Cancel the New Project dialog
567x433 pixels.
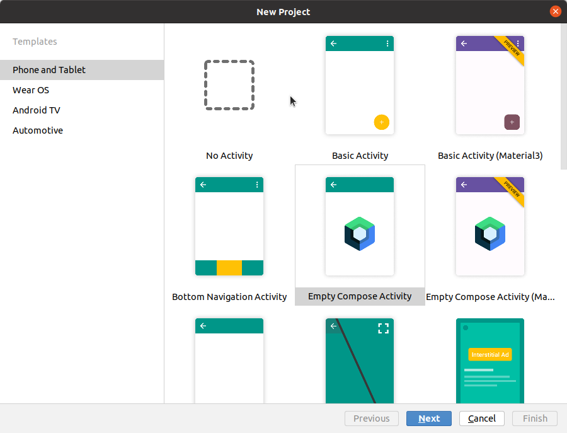pyautogui.click(x=482, y=419)
